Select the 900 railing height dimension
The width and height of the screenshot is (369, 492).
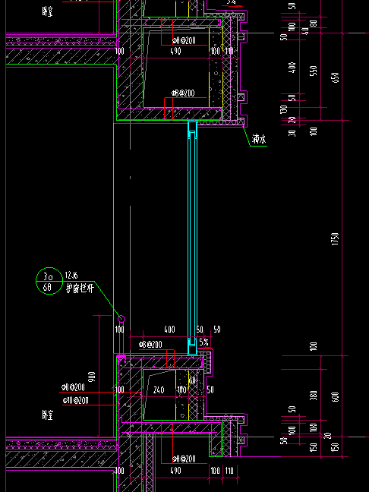click(93, 377)
